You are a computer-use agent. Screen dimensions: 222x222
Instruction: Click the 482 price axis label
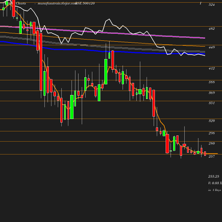[x=211, y=28]
